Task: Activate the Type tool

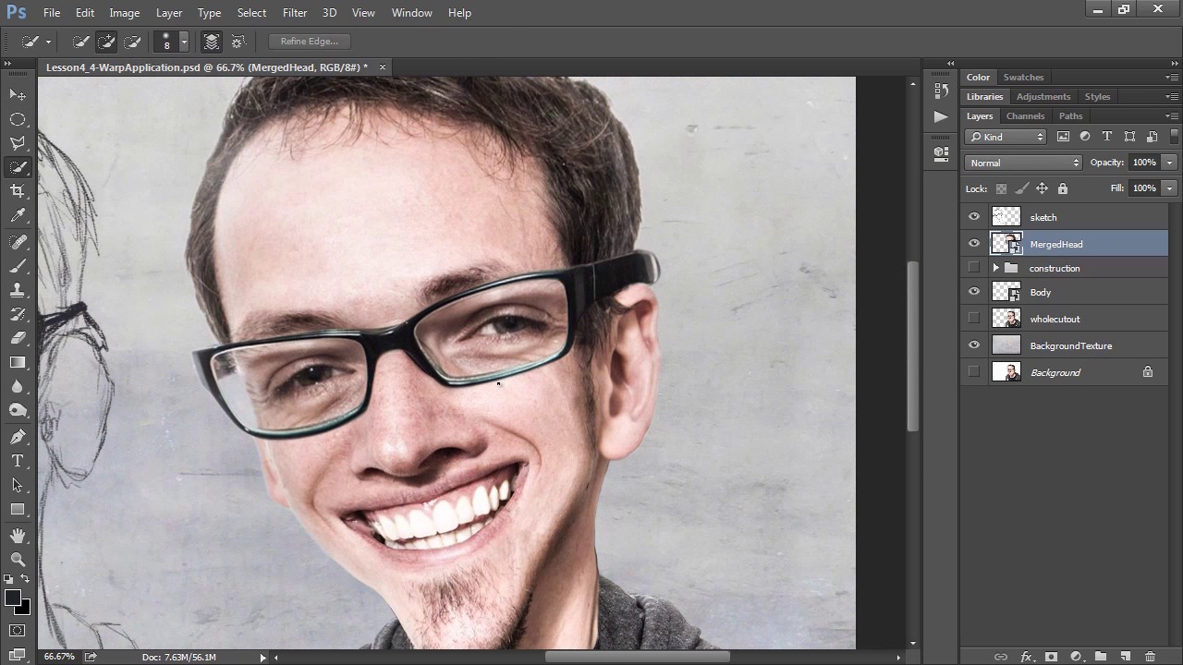Action: [x=18, y=461]
